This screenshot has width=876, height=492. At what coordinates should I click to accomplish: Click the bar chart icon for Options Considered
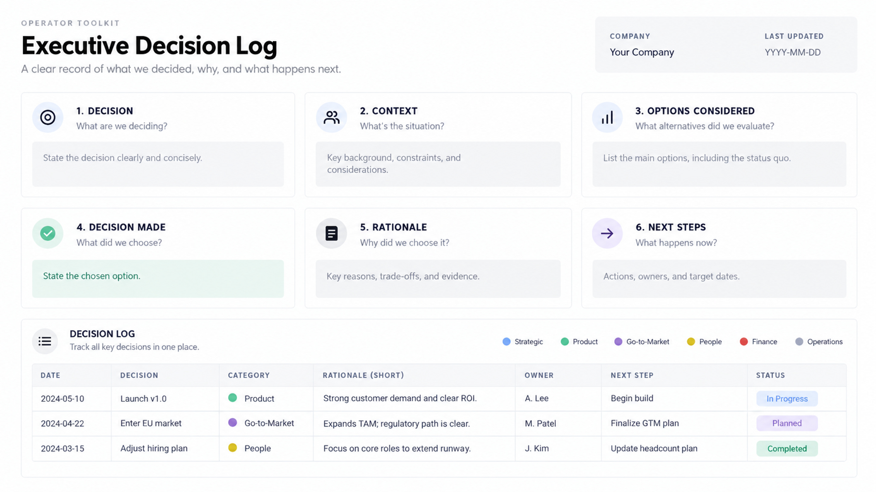[x=607, y=117]
